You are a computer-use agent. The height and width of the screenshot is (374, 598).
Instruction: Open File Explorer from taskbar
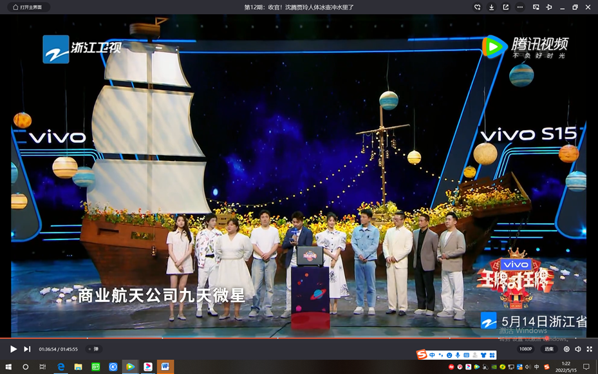point(78,367)
